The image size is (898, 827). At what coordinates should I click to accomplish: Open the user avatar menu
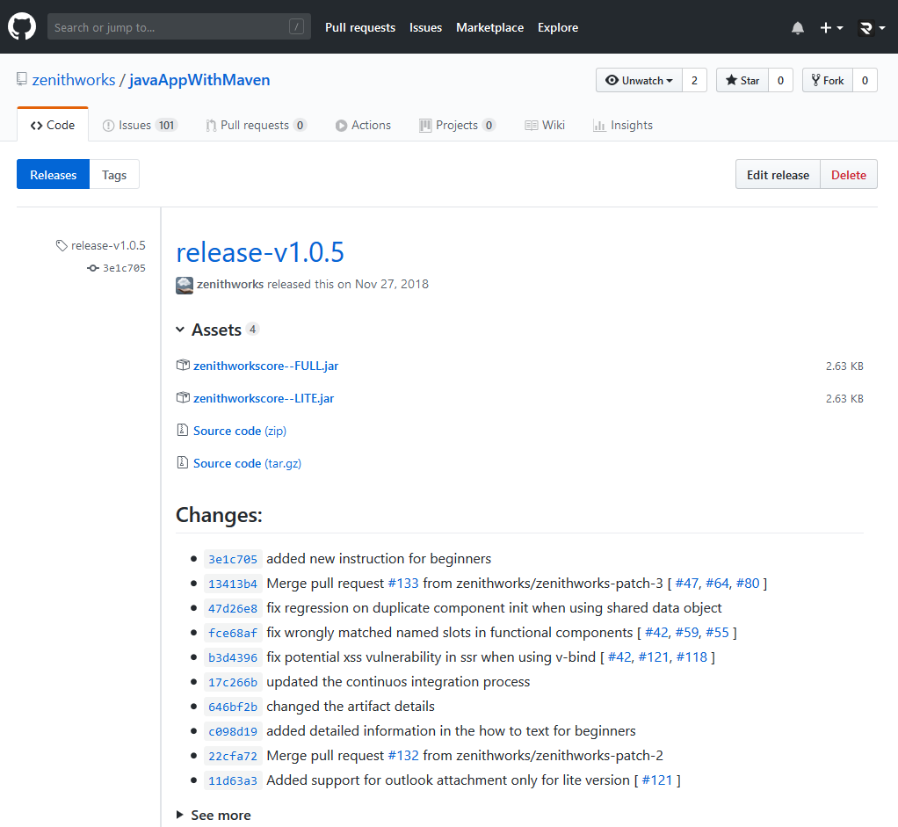pyautogui.click(x=872, y=27)
